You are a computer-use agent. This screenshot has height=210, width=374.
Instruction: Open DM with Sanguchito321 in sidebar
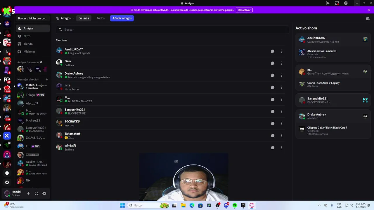pyautogui.click(x=33, y=129)
